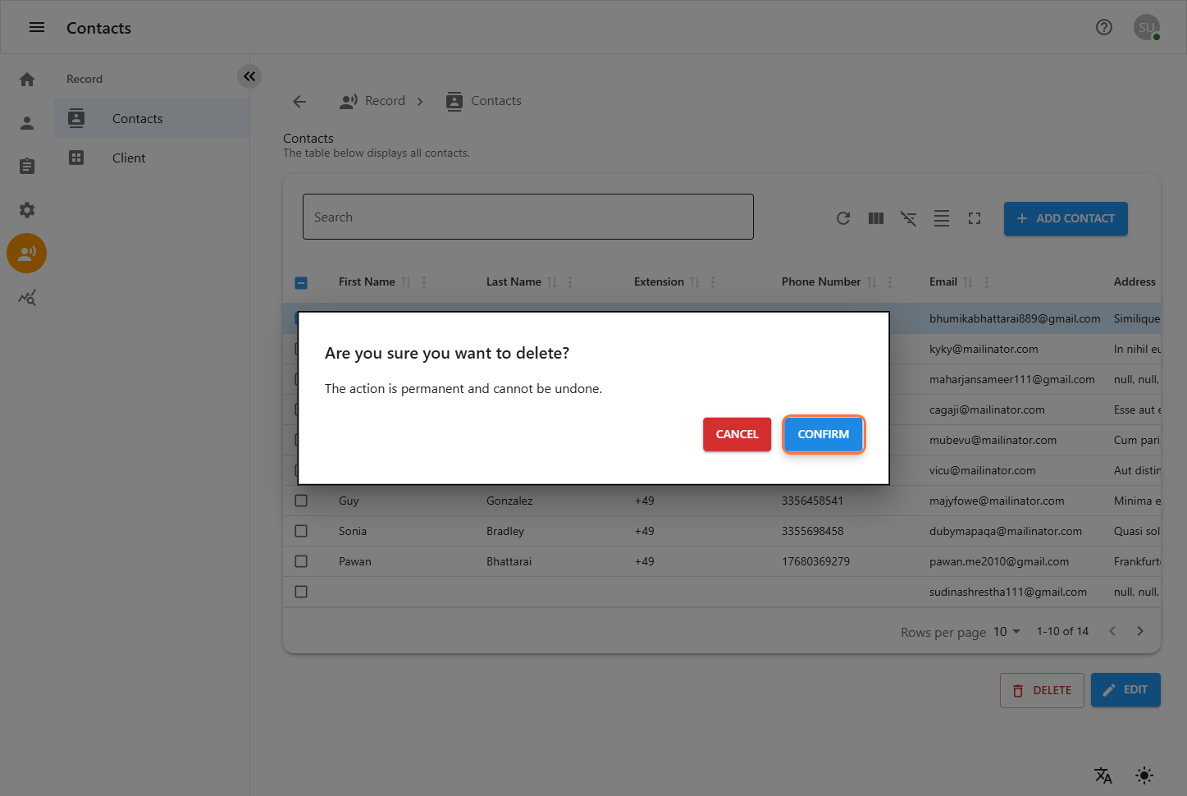Collapse the Record sidebar panel

tap(249, 76)
